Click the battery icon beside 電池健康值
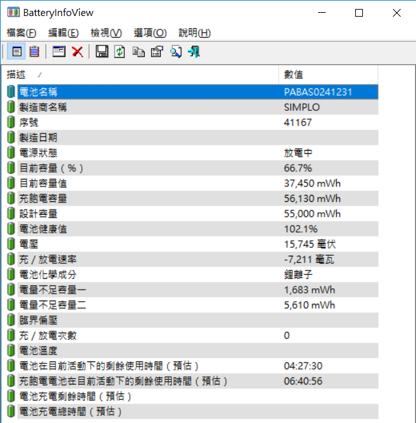The image size is (416, 423). coord(11,229)
